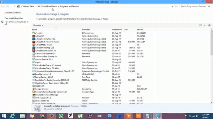Click the scrollbar up arrow
The image size is (213, 119).
[212, 29]
